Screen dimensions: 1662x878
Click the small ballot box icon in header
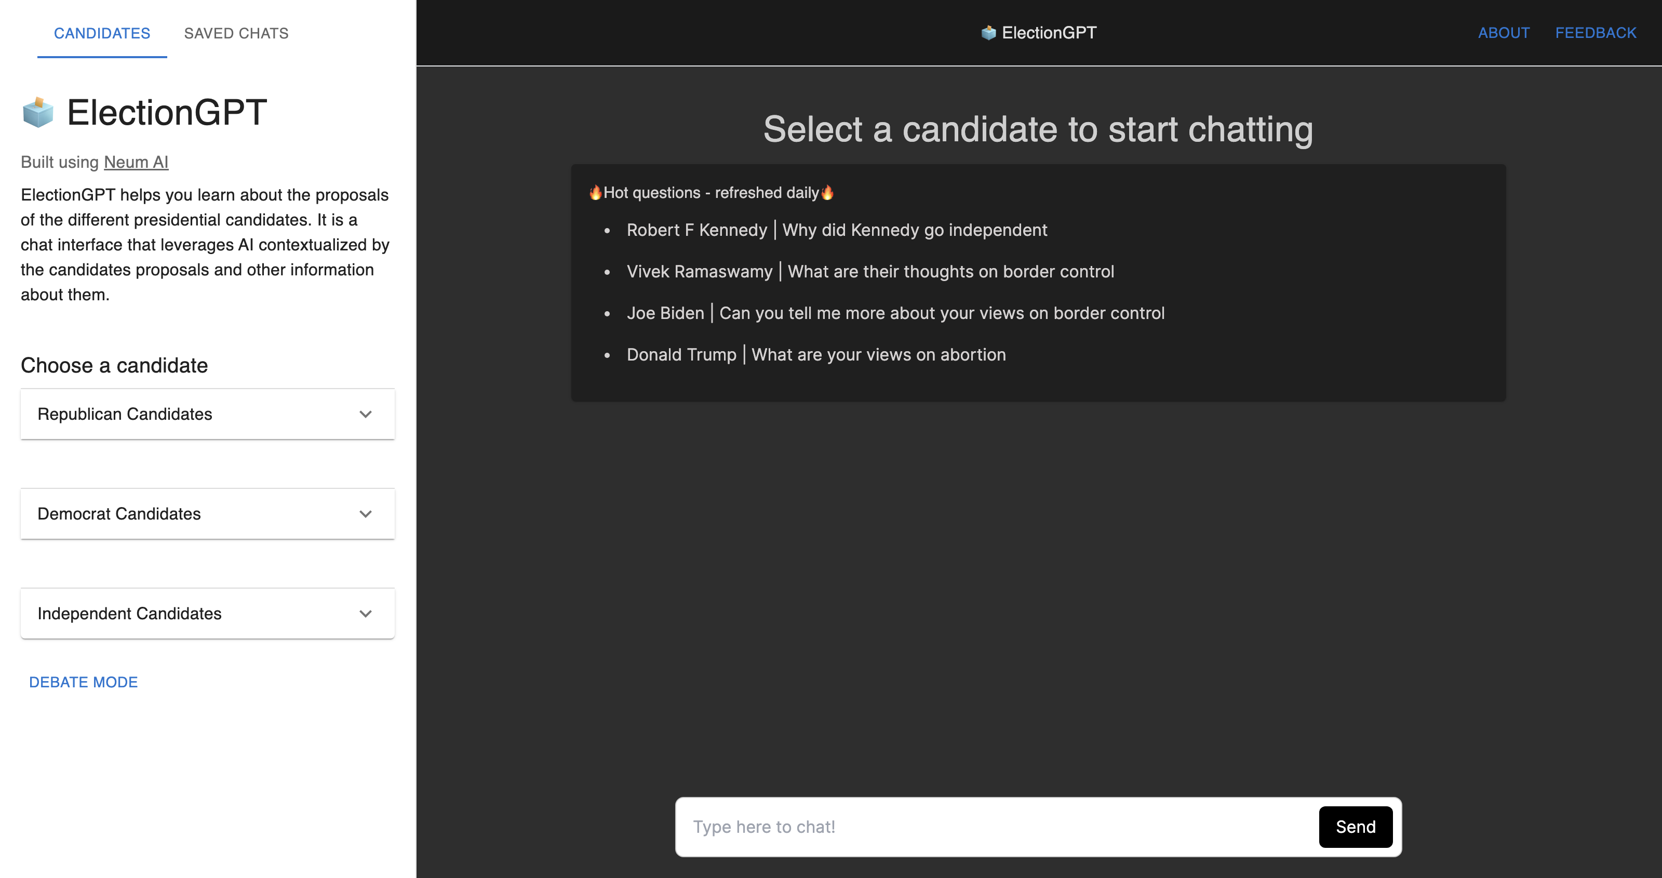988,33
